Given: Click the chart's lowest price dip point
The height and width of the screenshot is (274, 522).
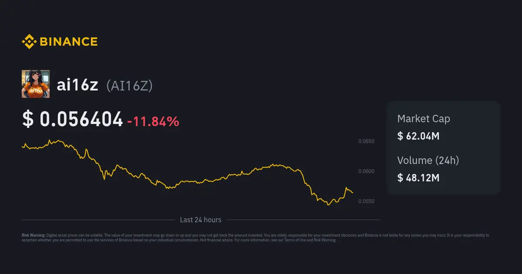Looking at the screenshot, I should 328,205.
